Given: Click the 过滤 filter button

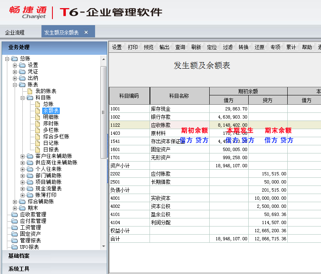Looking at the screenshot, I should coord(228,47).
